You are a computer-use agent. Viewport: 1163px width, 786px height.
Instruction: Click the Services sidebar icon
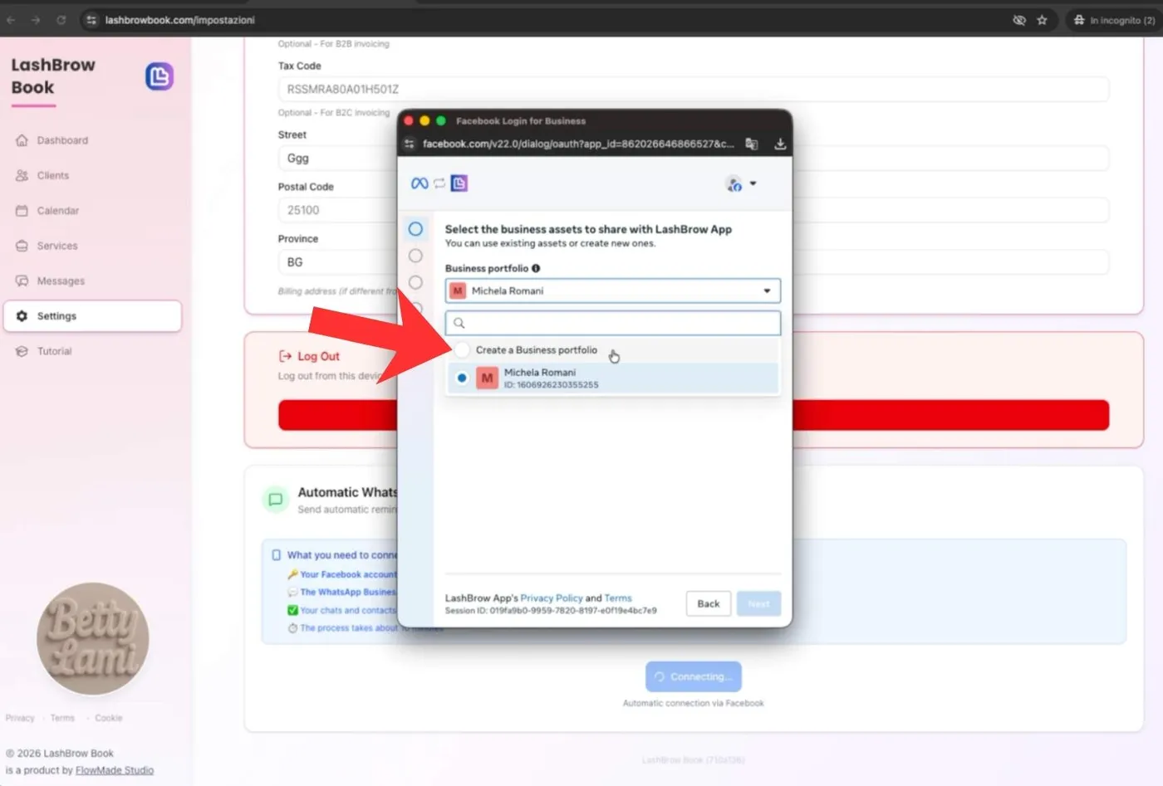pos(22,246)
